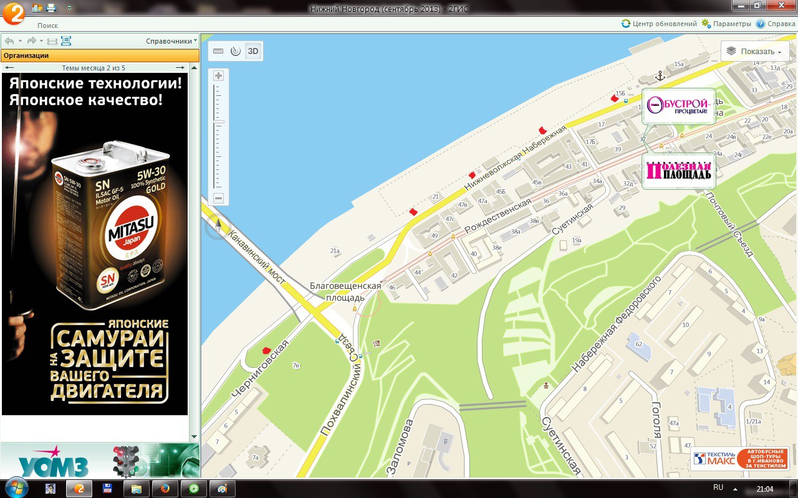Click building 21а near the river

[335, 251]
